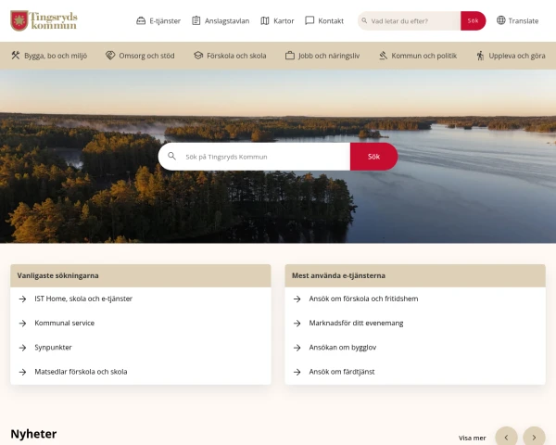Screen dimensions: 556x445
Task: Click the Kontakt speech bubble icon
Action: 310,20
